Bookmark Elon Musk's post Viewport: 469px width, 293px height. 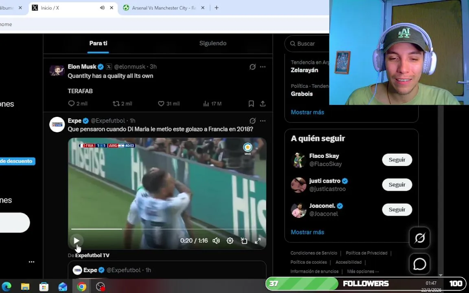pos(251,104)
